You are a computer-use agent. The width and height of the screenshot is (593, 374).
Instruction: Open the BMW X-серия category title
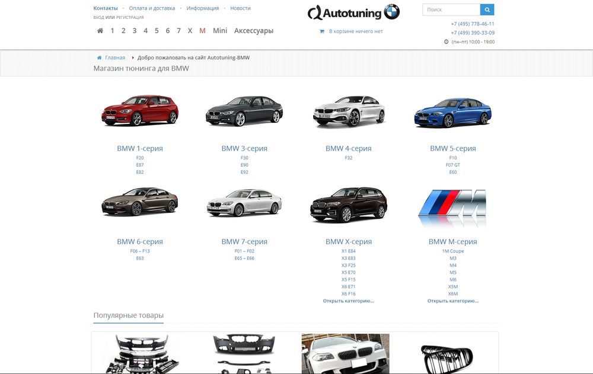pos(349,242)
